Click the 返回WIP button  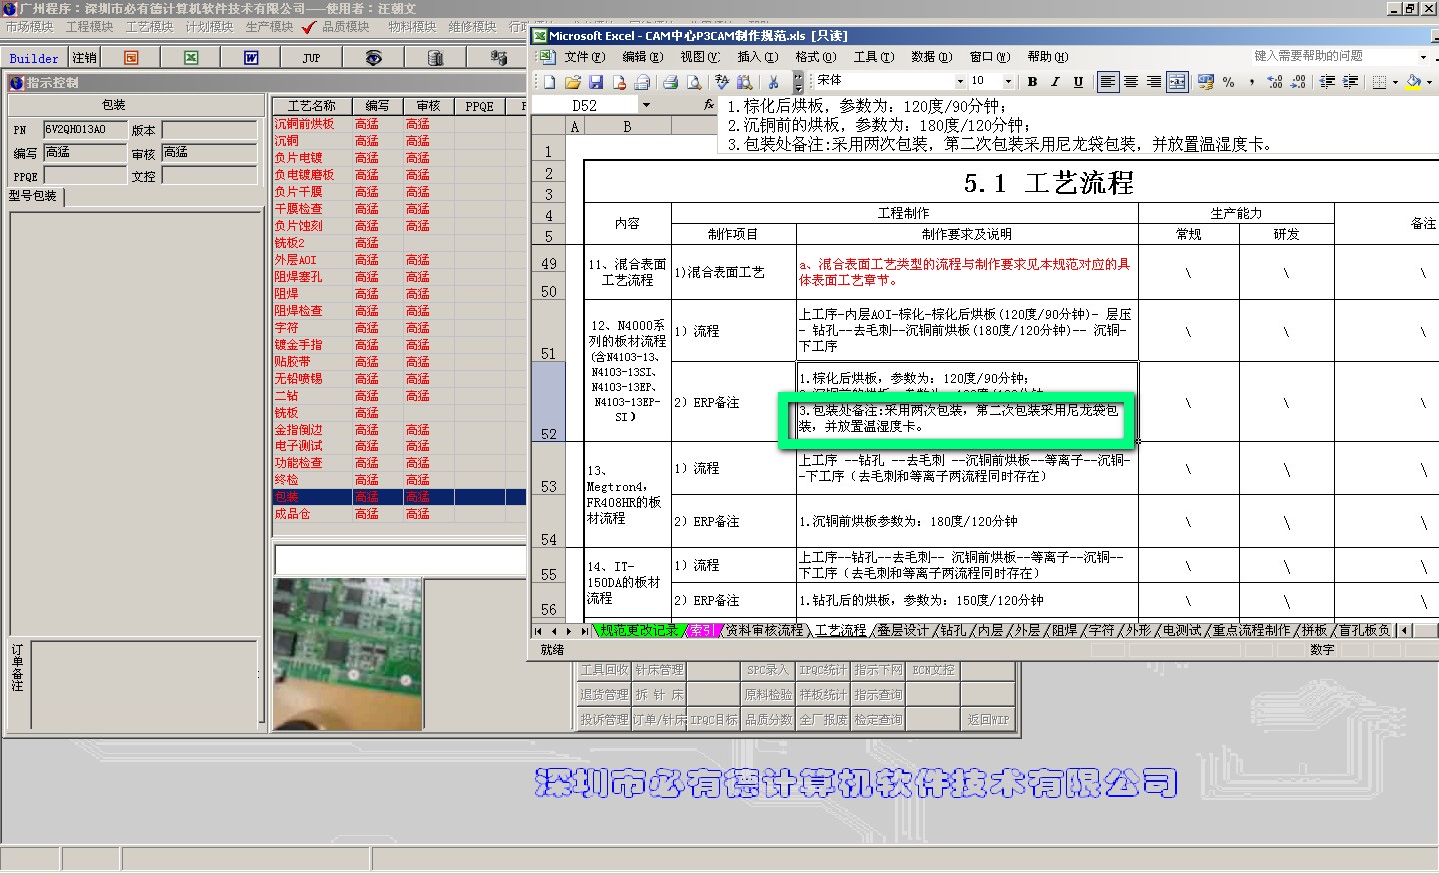988,719
